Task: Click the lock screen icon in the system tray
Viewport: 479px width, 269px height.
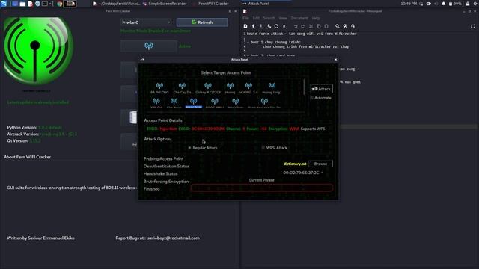Action: [468, 4]
